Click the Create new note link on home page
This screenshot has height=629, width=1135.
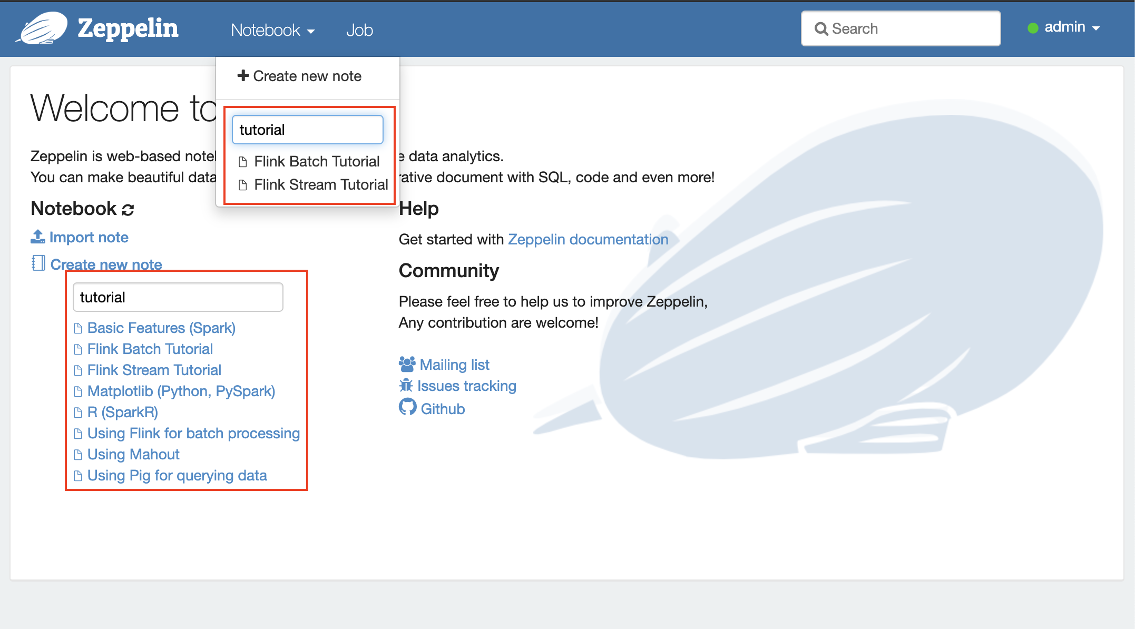106,264
